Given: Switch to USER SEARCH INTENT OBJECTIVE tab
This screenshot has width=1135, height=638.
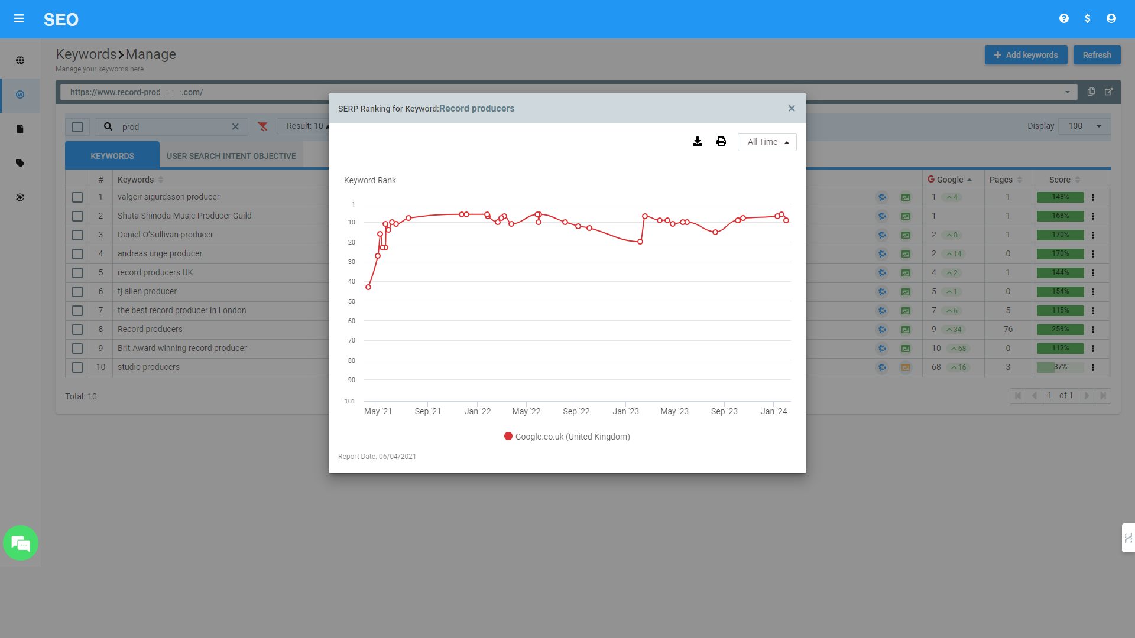Looking at the screenshot, I should coord(231,156).
